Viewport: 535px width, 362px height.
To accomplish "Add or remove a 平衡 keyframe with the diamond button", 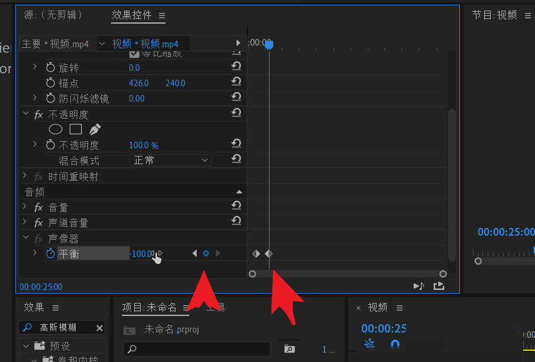I will [x=206, y=253].
